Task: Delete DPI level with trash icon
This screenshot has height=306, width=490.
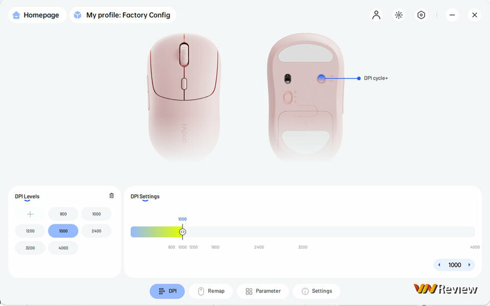Action: (111, 195)
